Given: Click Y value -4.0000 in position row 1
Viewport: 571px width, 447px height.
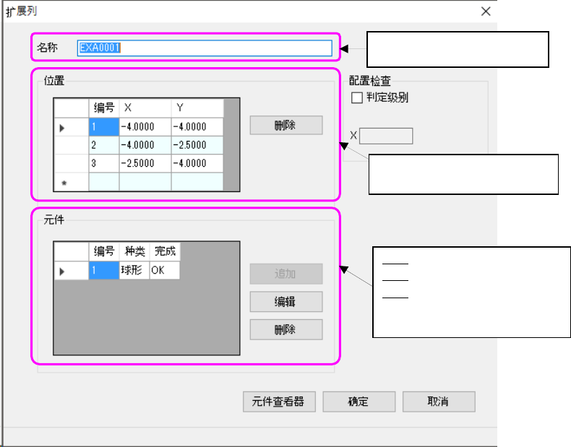Looking at the screenshot, I should pyautogui.click(x=197, y=127).
